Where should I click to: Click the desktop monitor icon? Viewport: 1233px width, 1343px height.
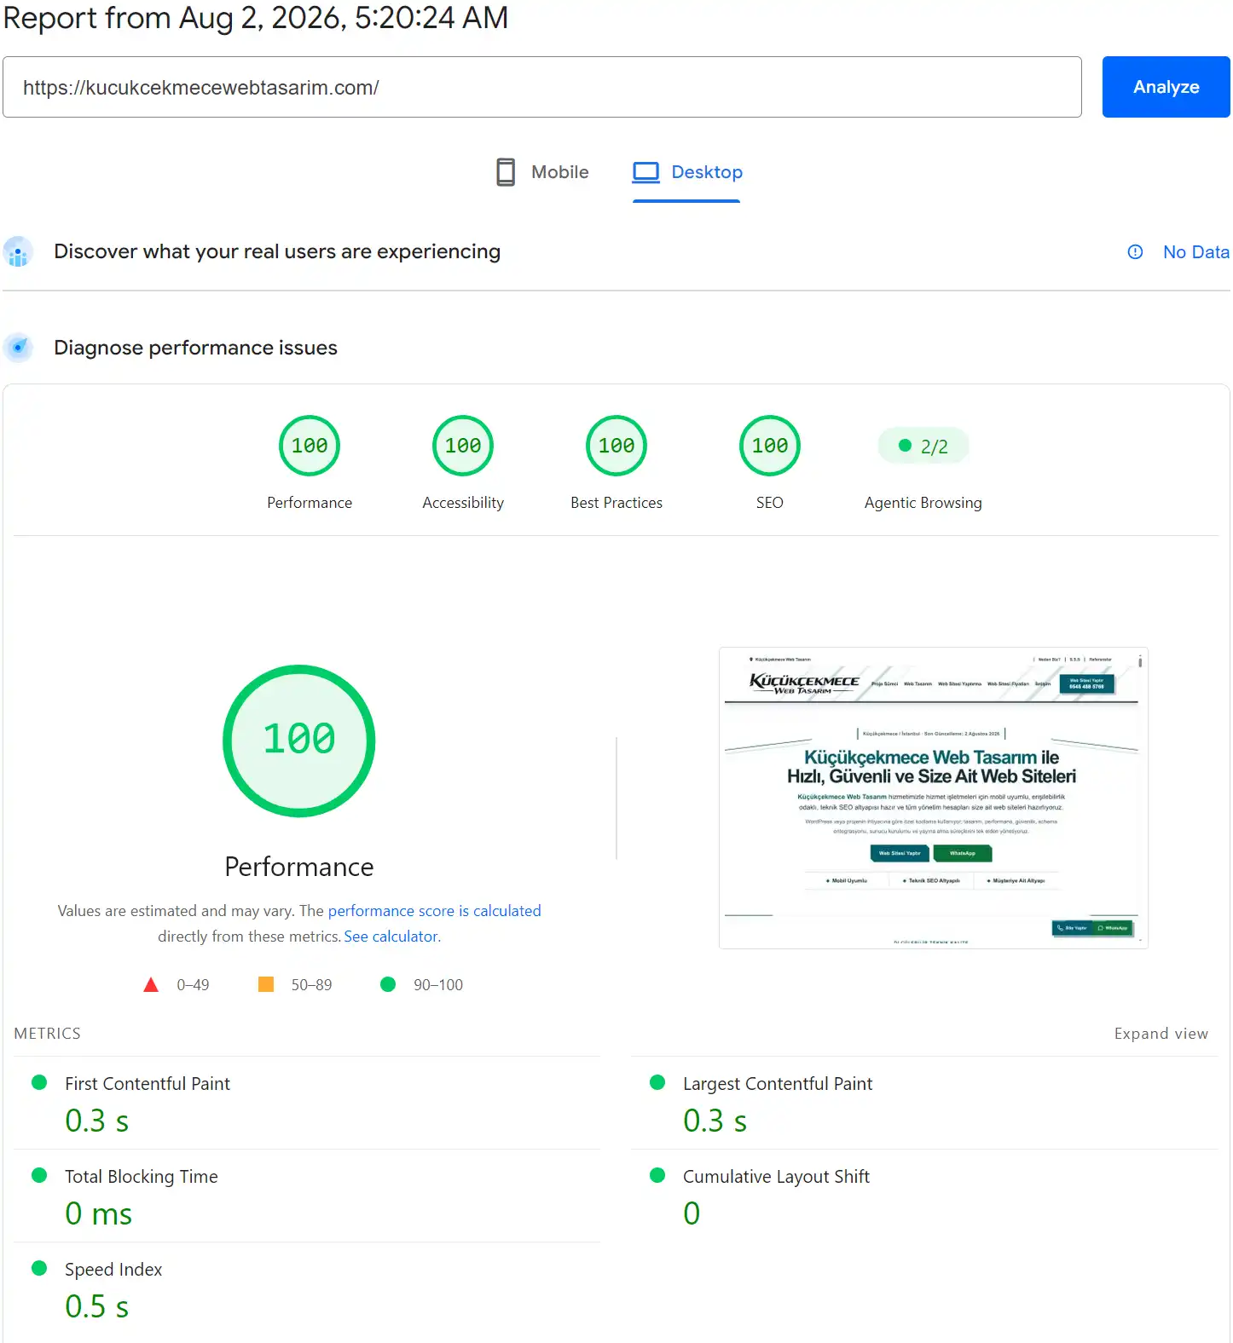[x=646, y=172]
